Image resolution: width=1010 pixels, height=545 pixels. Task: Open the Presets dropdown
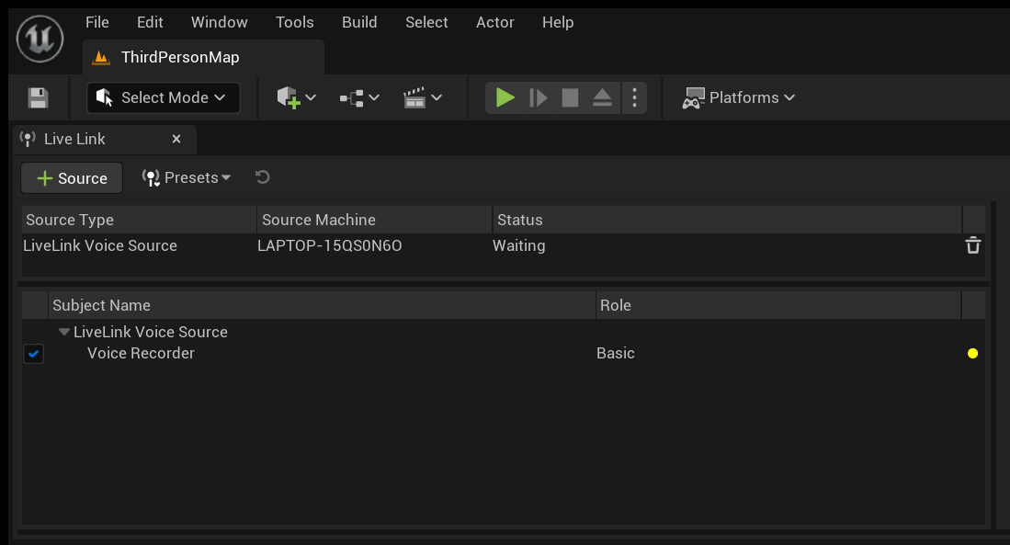click(x=186, y=176)
